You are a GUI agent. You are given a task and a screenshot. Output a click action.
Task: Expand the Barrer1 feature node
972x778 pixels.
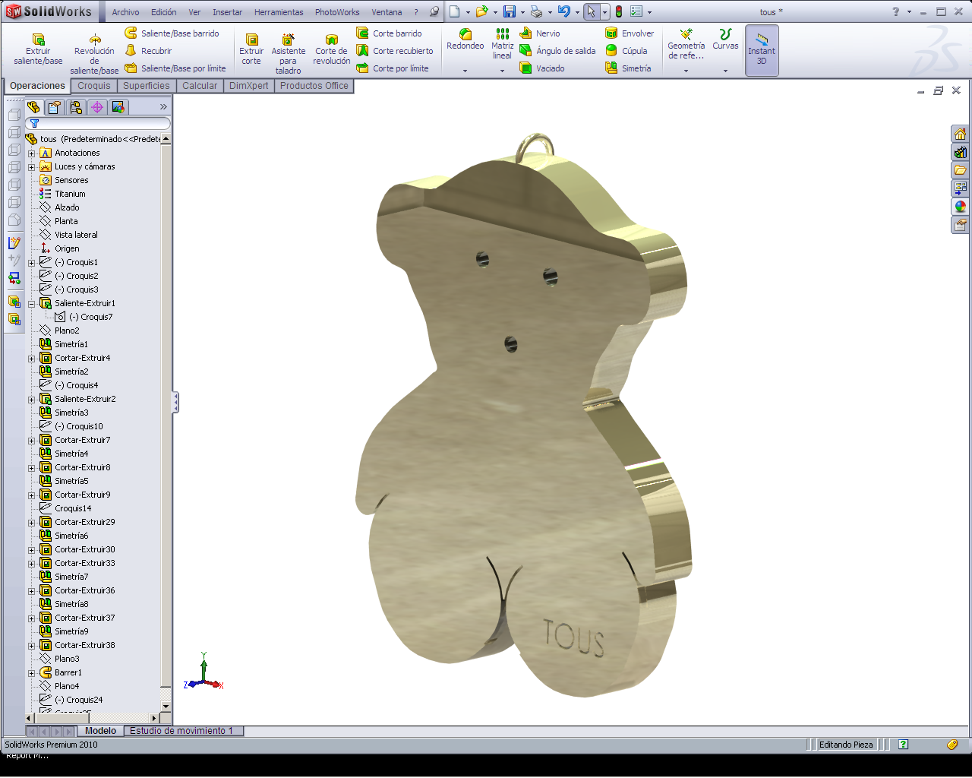pos(32,673)
